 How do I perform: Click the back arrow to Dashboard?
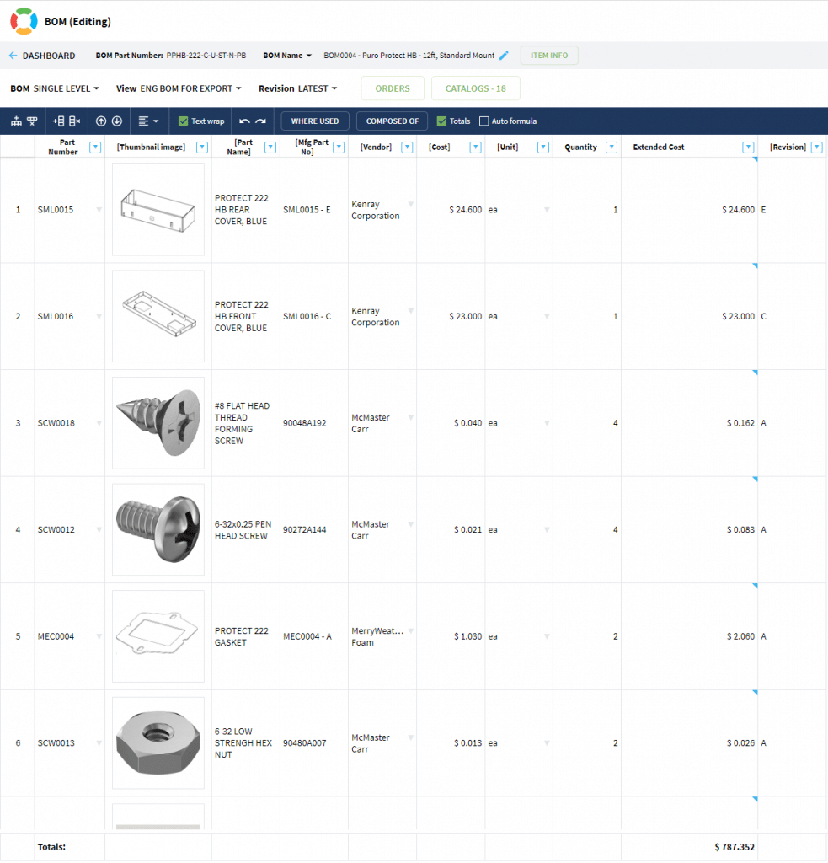click(13, 56)
